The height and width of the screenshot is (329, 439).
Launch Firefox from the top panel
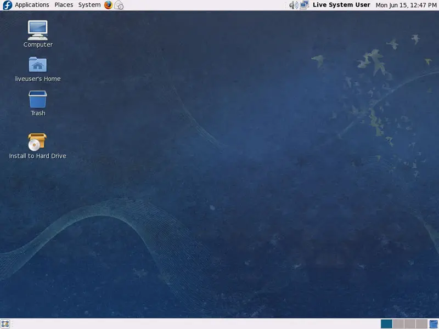pyautogui.click(x=108, y=5)
